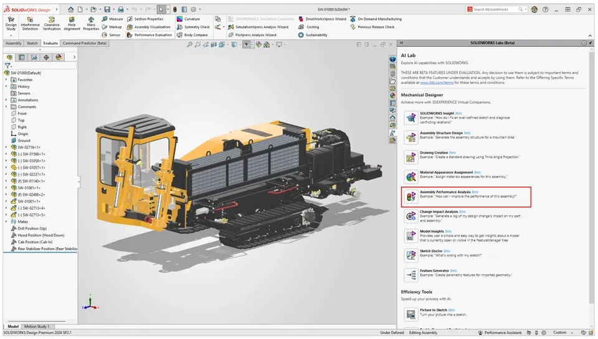
Task: Add a Sensor from the Evaluate ribbon
Action: point(112,35)
